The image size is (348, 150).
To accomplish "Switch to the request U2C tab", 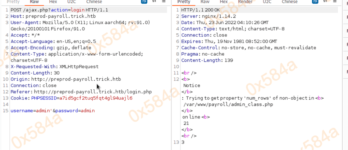I will [72, 2].
